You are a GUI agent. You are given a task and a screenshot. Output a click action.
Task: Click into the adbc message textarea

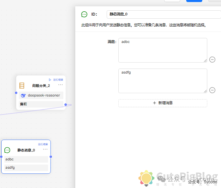click(162, 50)
